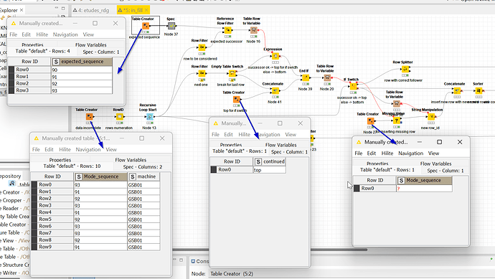The height and width of the screenshot is (279, 495).
Task: Click the Concatenate node labeled Node 41
Action: [275, 90]
